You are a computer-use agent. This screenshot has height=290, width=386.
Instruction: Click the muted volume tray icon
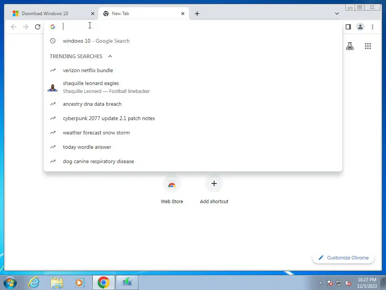[348, 283]
